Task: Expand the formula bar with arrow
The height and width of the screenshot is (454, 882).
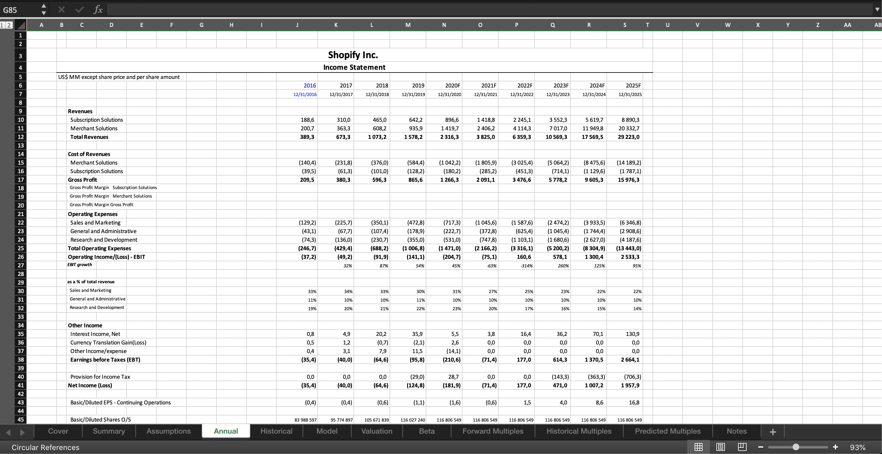Action: (x=877, y=9)
